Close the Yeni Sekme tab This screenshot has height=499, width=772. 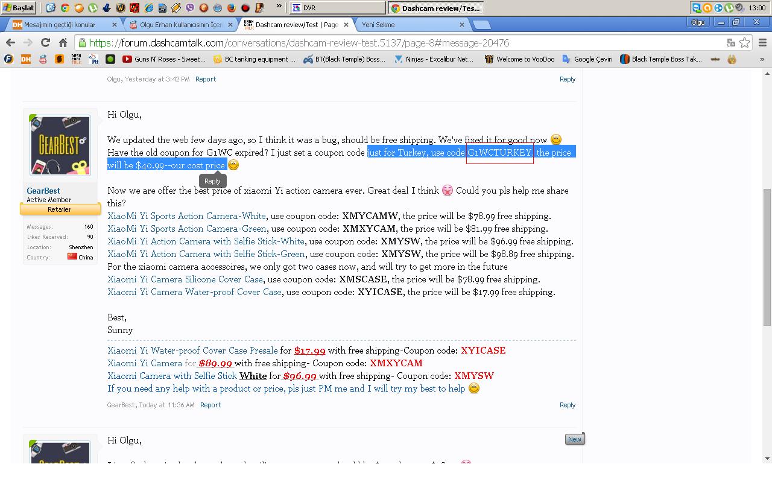462,25
